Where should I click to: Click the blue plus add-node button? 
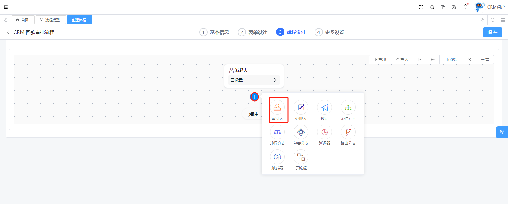pos(254,97)
